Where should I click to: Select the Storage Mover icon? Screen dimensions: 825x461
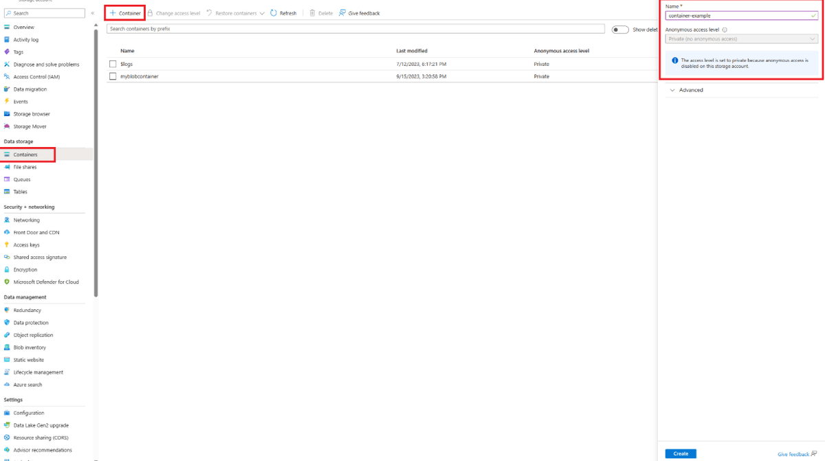click(7, 126)
